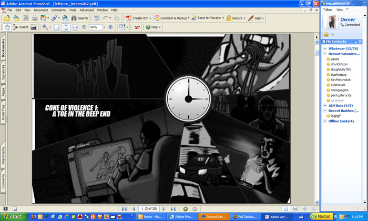Go to the next page arrow
368x221 pixels.
tap(164, 209)
